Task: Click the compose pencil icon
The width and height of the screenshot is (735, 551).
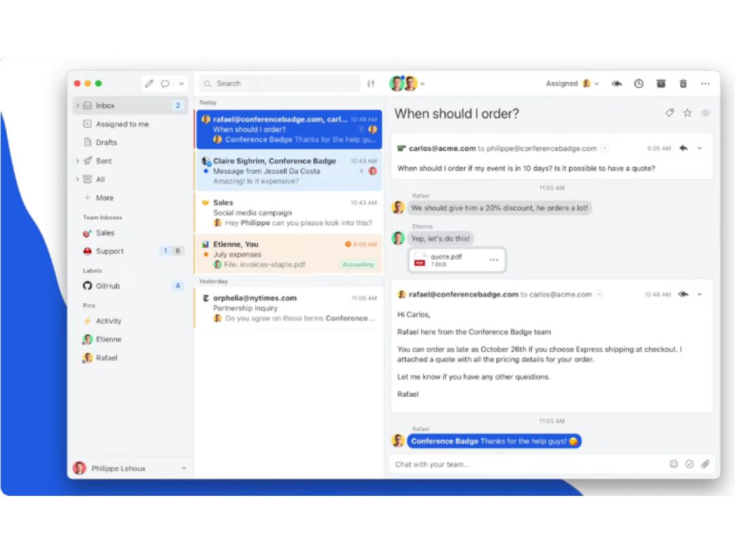Action: (x=149, y=84)
